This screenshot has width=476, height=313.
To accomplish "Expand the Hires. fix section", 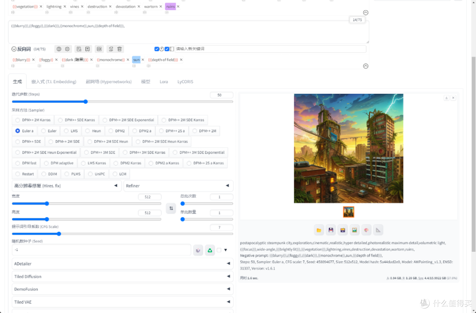I will 67,186.
